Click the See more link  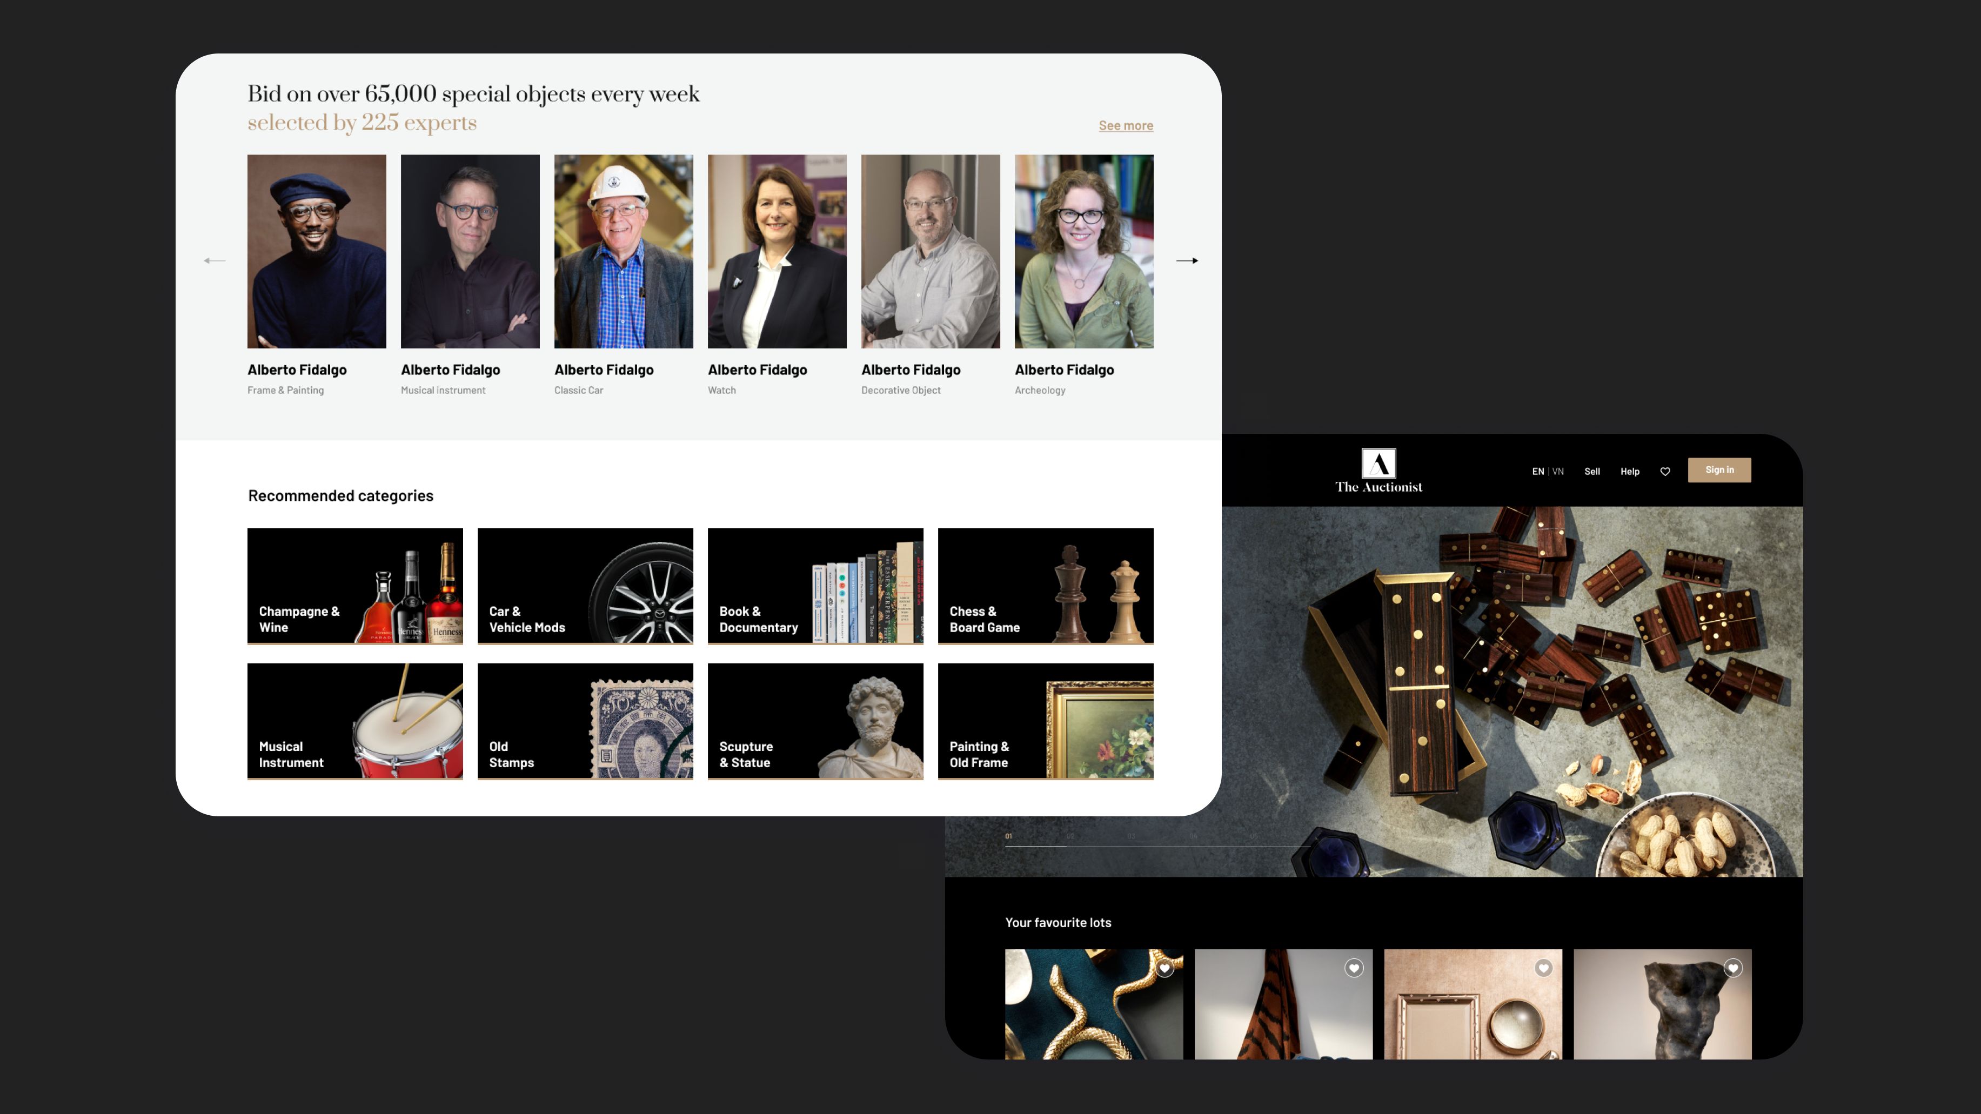[1125, 125]
